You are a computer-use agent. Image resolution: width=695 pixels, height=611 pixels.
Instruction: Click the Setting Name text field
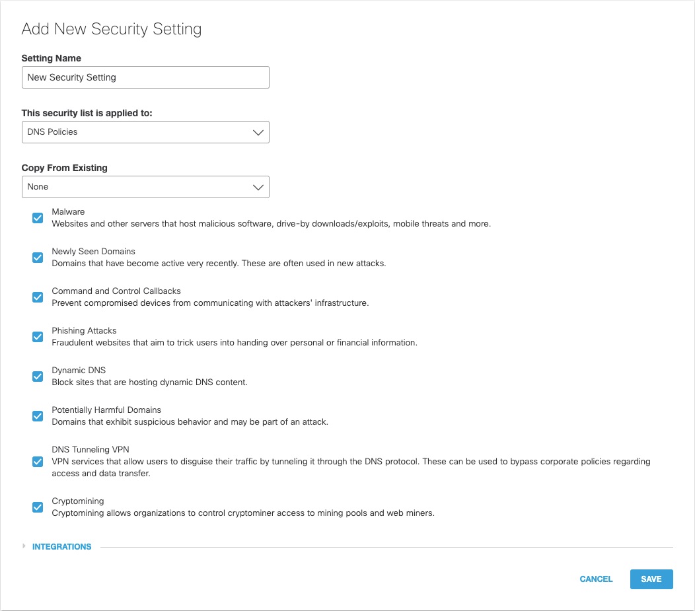145,77
